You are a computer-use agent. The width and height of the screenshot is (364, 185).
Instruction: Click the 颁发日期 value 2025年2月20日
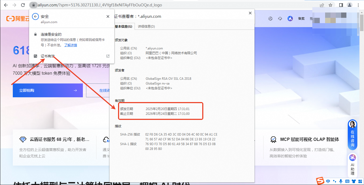pos(168,109)
